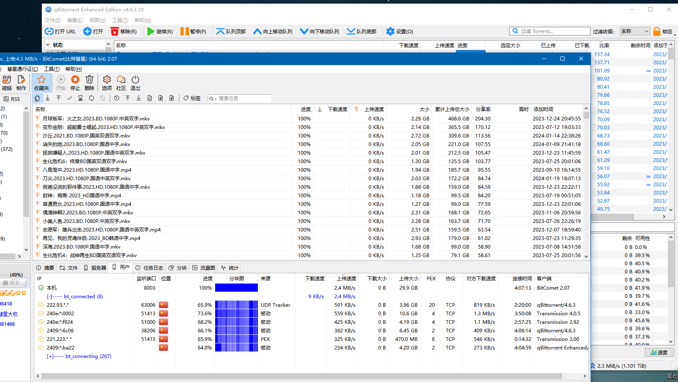Show completed tasks via checkmark filter icon

click(70, 98)
